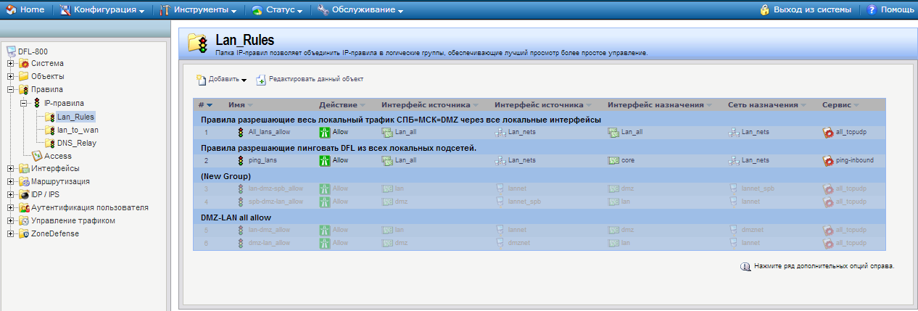Click the Allow action icon for ping_lans
Screen dimensions: 918x311
click(x=325, y=160)
